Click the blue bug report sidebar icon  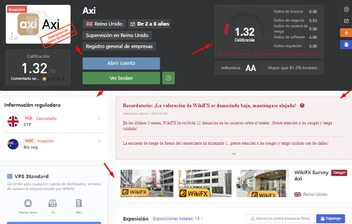[346, 44]
